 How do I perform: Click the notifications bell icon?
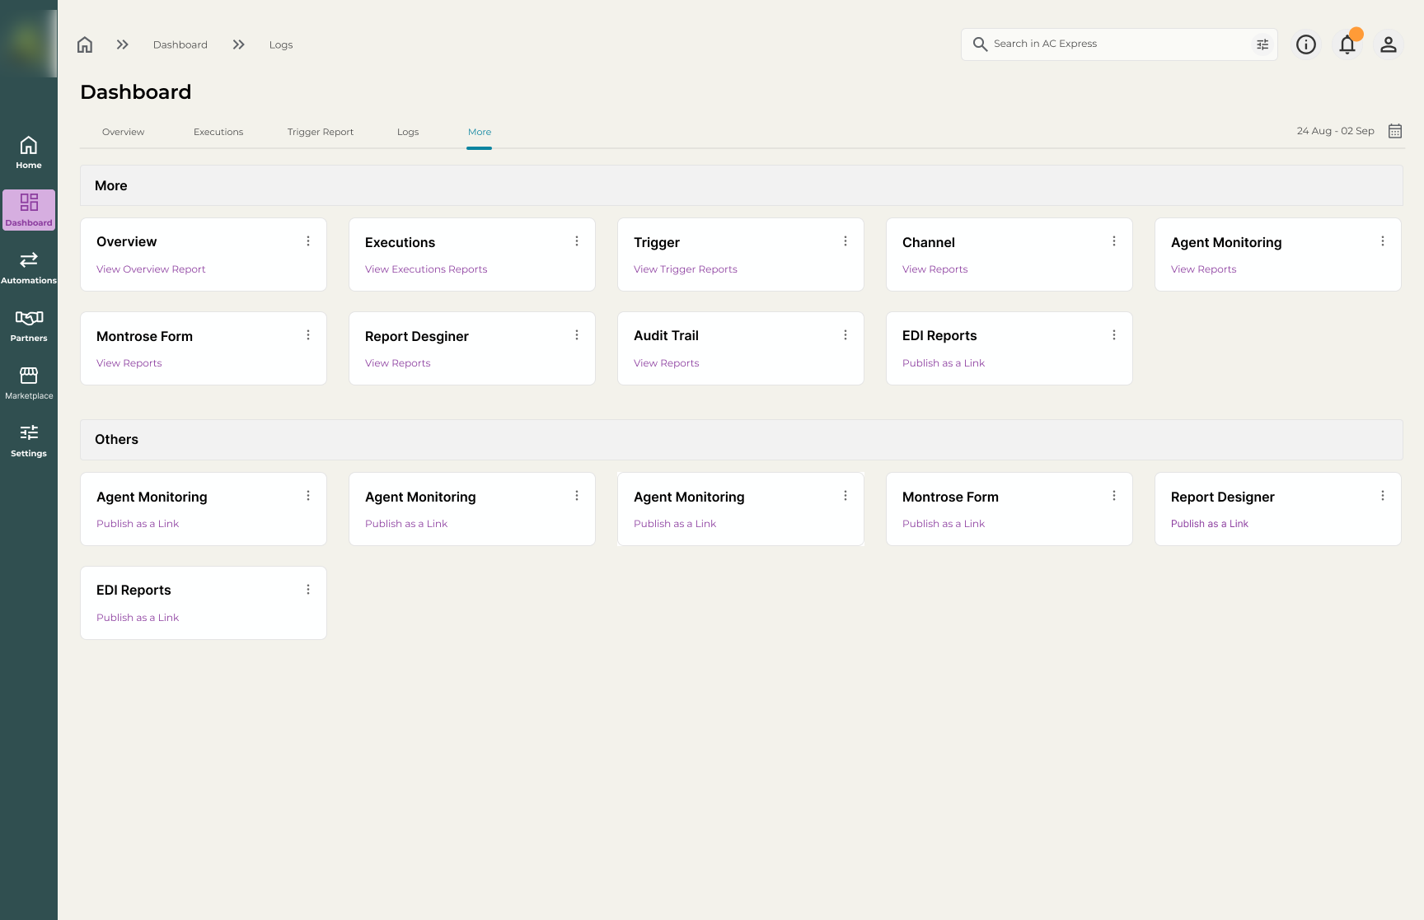(1347, 44)
